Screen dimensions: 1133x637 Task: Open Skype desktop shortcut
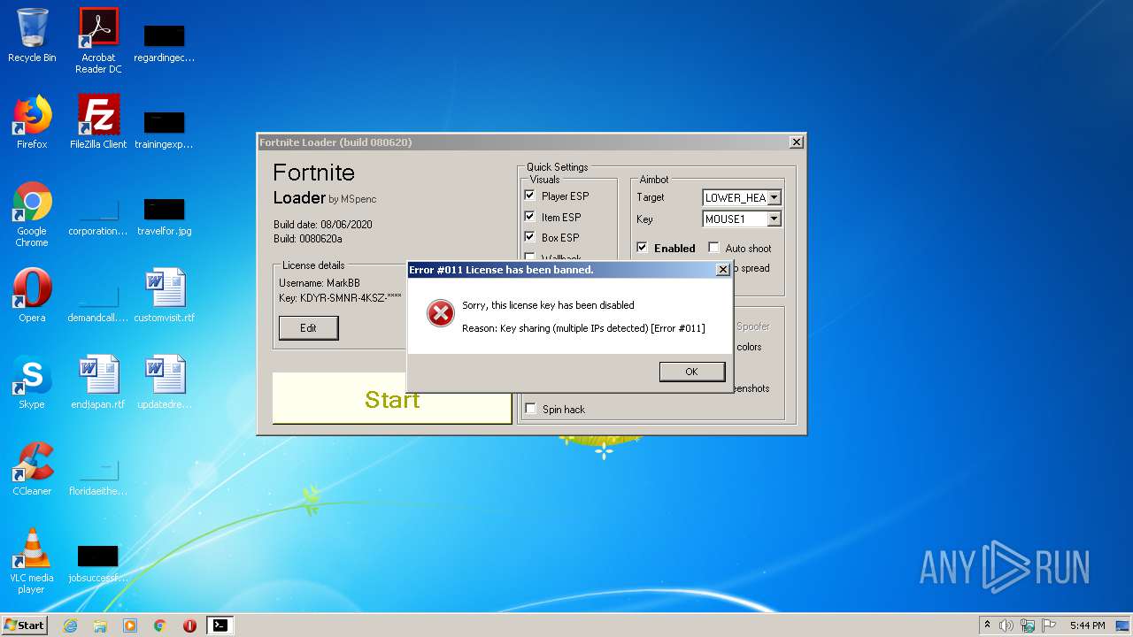coord(32,382)
